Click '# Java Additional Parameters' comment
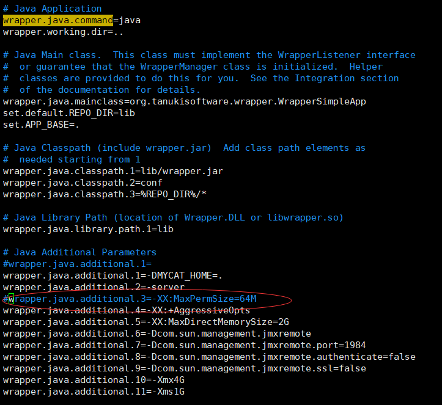442x405 pixels. (x=79, y=252)
